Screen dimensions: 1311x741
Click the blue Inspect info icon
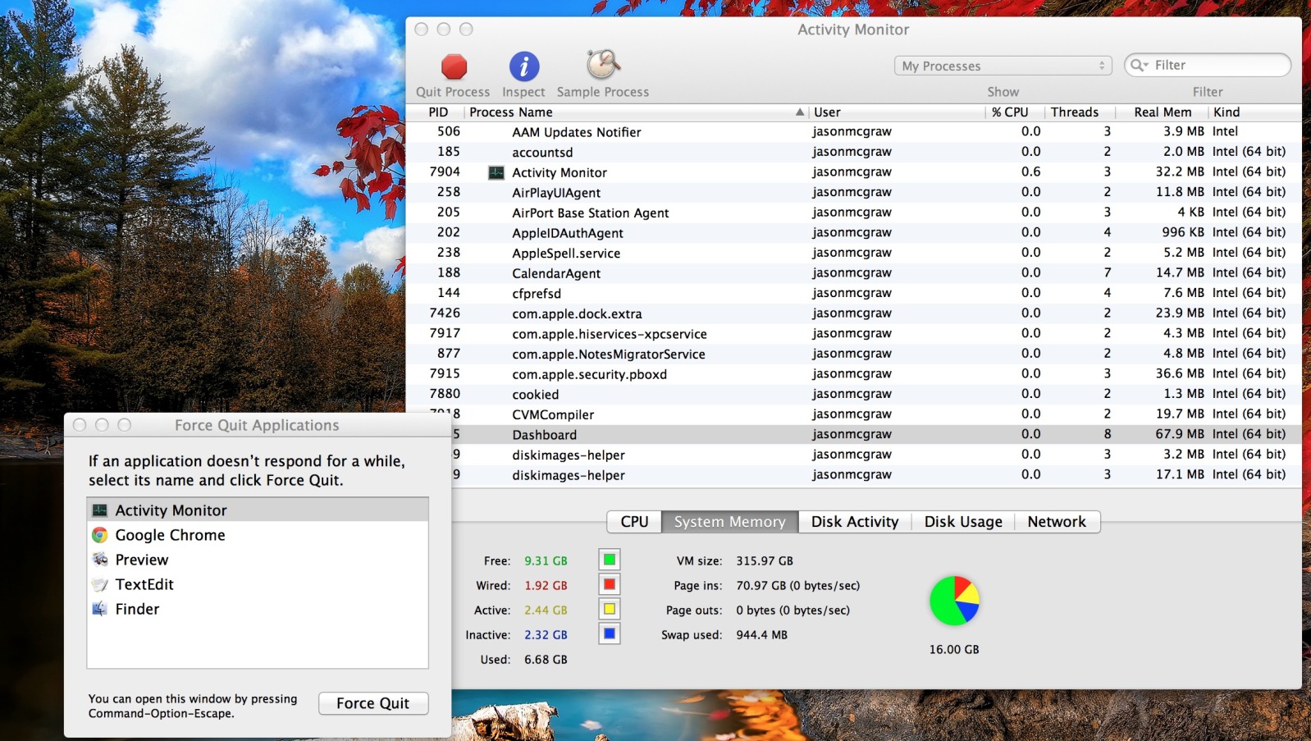(524, 66)
